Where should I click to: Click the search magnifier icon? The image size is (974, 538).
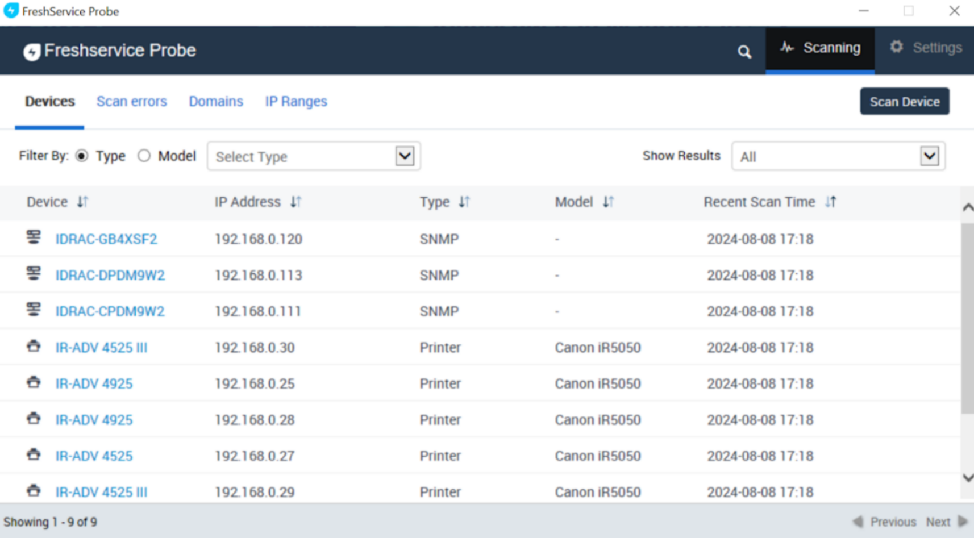[744, 52]
